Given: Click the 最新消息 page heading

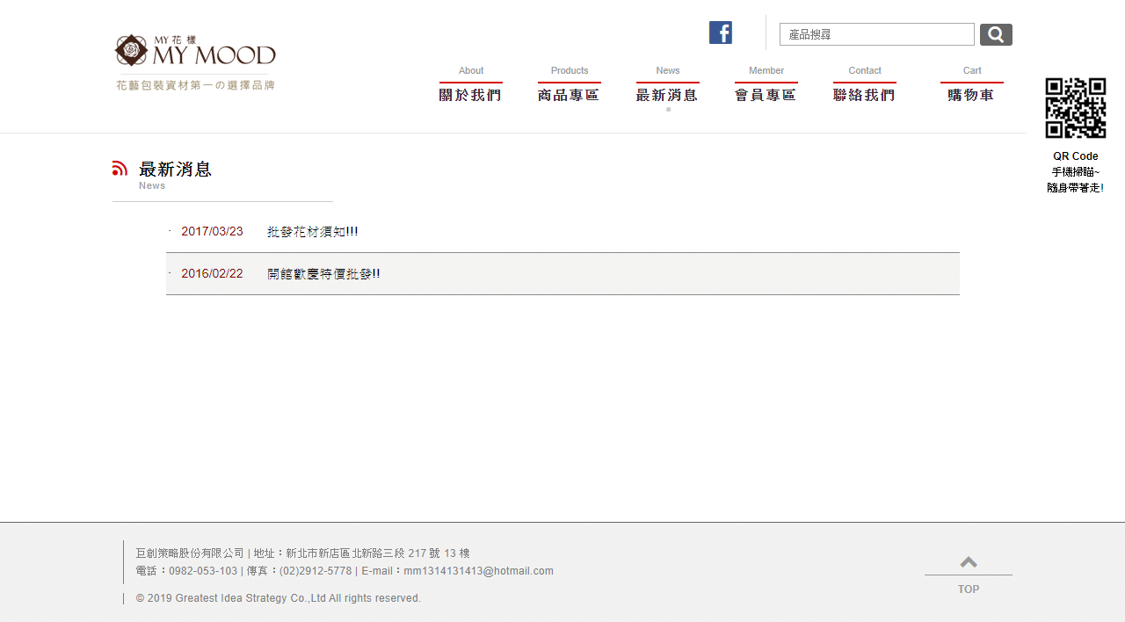Looking at the screenshot, I should [x=175, y=169].
